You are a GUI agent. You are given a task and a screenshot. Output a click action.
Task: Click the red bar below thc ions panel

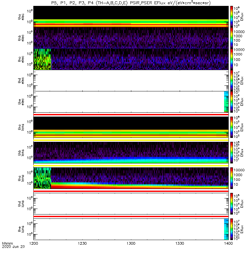click(x=131, y=191)
